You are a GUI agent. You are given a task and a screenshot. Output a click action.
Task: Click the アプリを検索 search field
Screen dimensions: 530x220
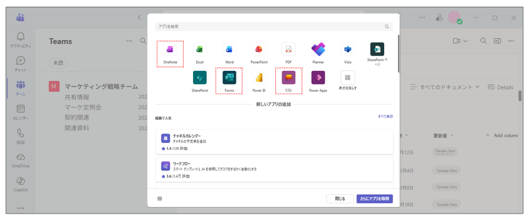[273, 27]
